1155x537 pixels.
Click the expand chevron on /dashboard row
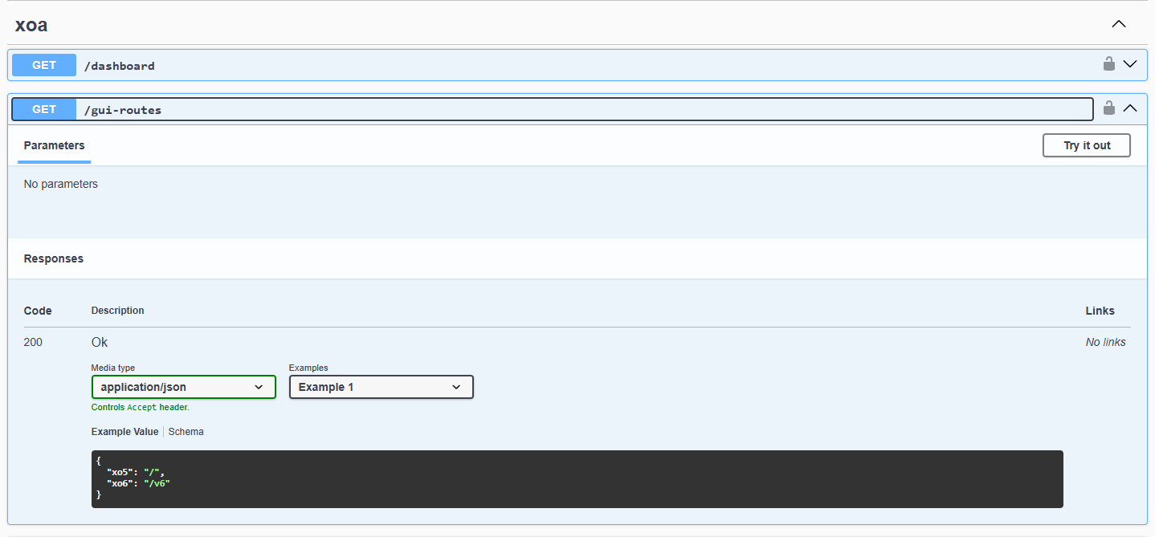[x=1130, y=64]
